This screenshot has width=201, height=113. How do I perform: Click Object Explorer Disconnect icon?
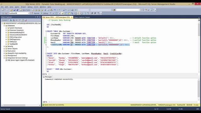click(x=14, y=20)
